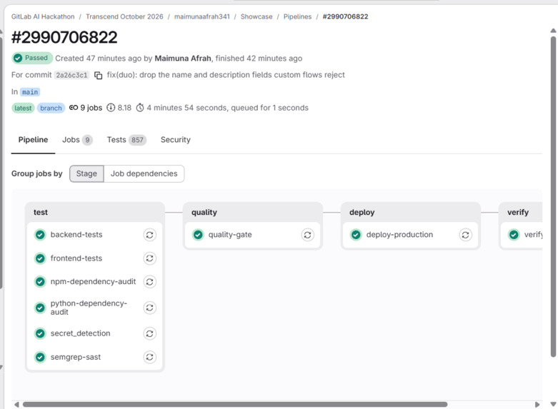Click the frontend-tests passed status icon
Image resolution: width=558 pixels, height=409 pixels.
(40, 258)
